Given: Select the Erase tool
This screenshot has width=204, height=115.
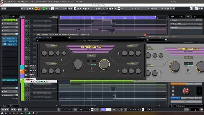Looking at the screenshot, I should click(83, 9).
